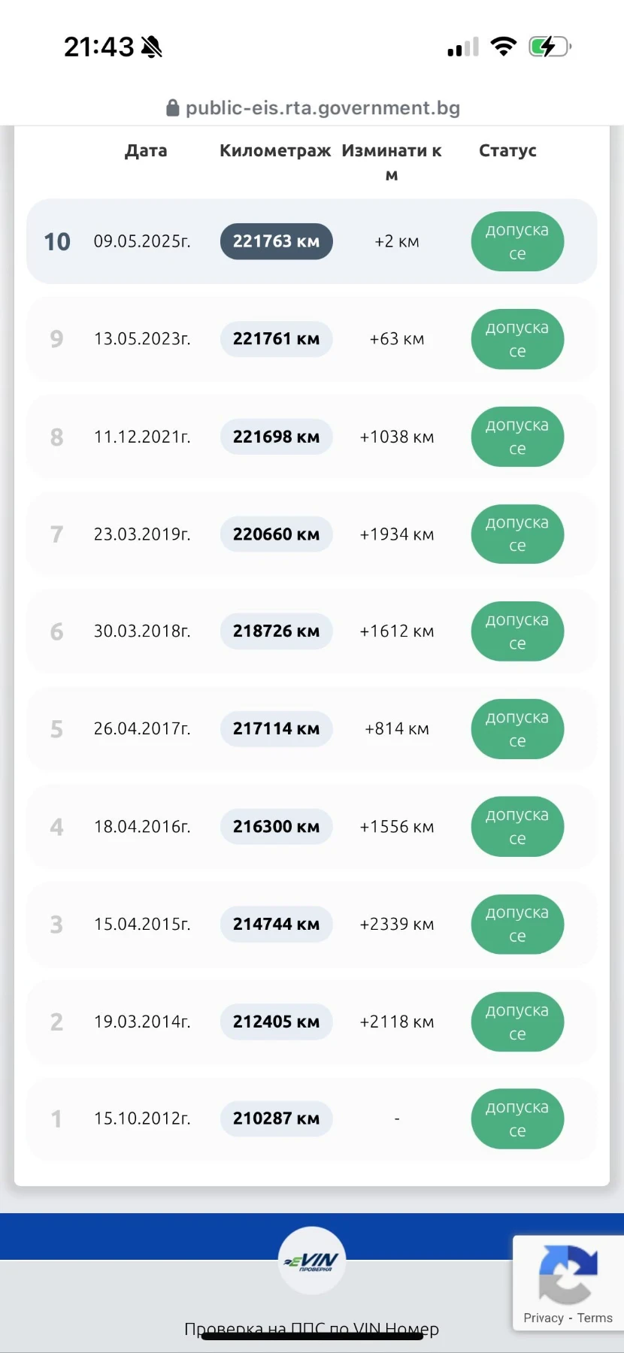Tap the допуска се status for 15.10.2012

pyautogui.click(x=517, y=1119)
